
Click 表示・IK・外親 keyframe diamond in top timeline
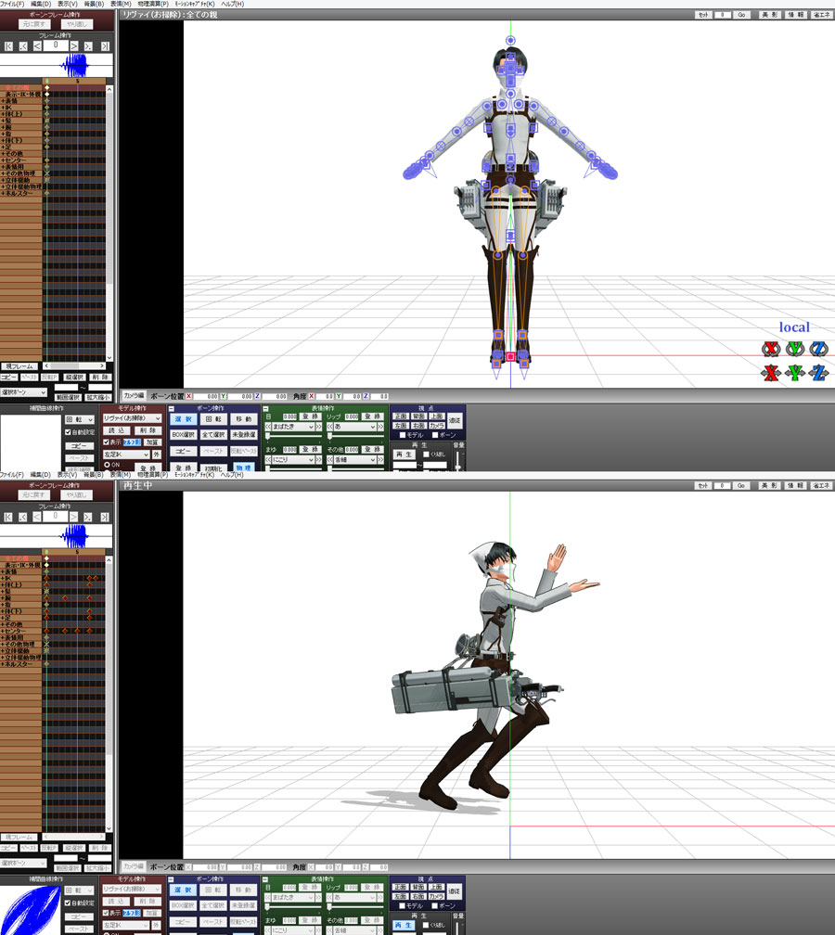point(46,95)
